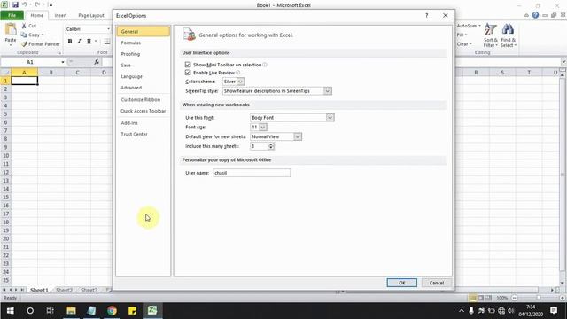Open File Explorer from taskbar
Viewport: 567px width, 319px height.
click(x=71, y=310)
